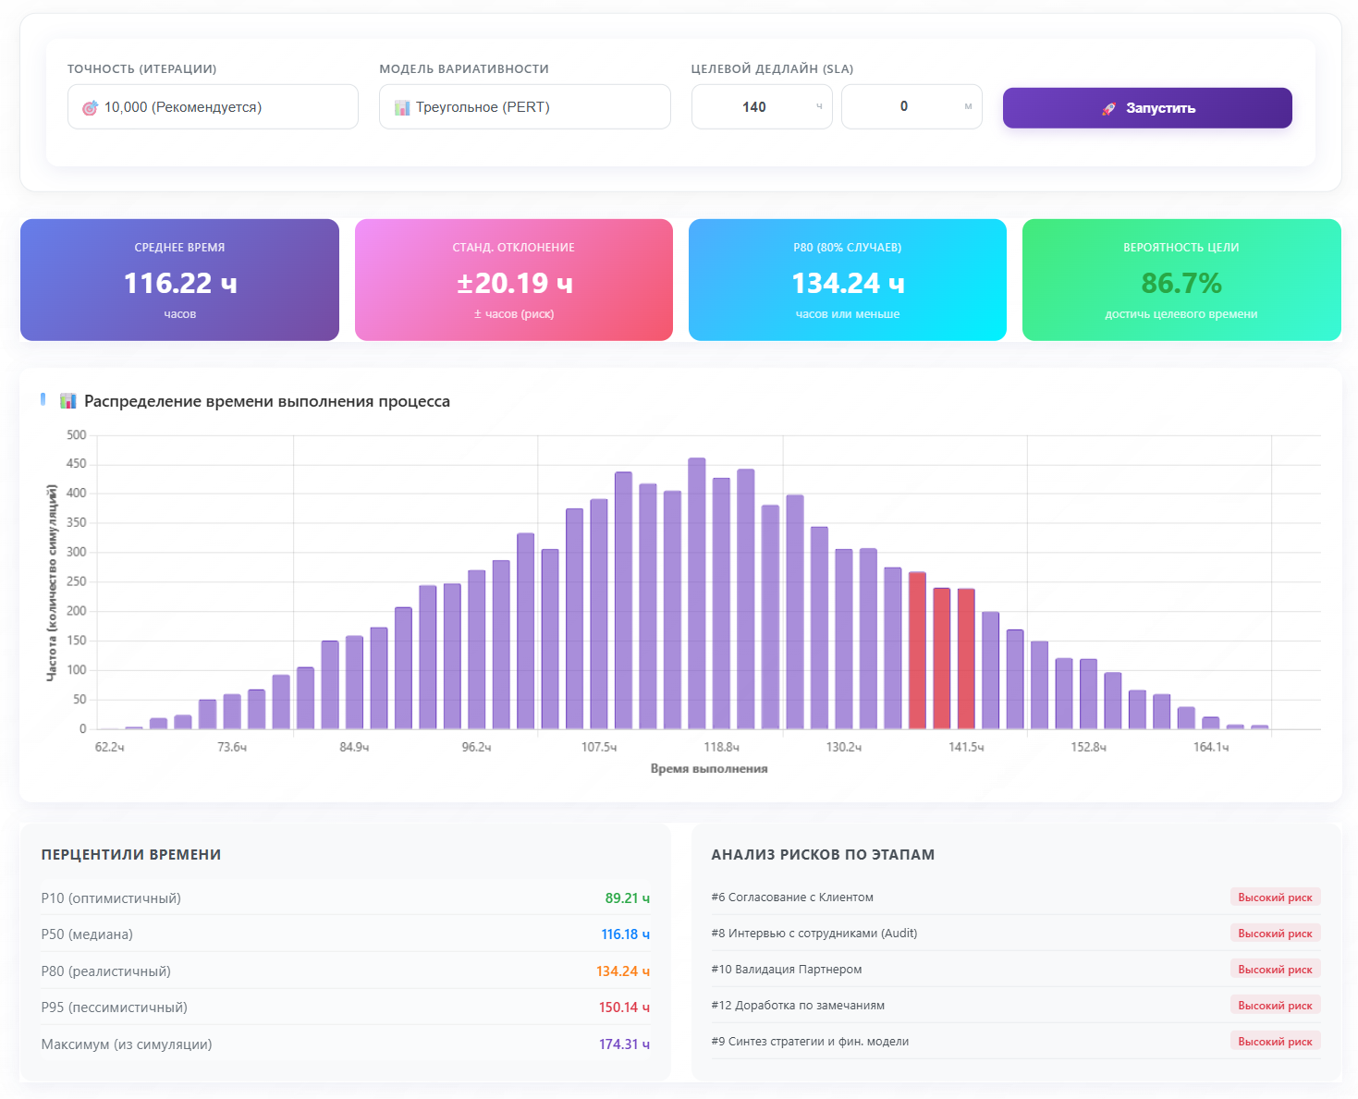Image resolution: width=1358 pixels, height=1099 pixels.
Task: Click the target icon in iterations field
Action: point(90,106)
